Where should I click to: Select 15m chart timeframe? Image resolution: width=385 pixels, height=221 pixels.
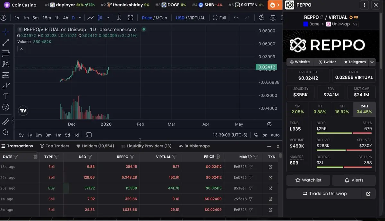click(47, 18)
